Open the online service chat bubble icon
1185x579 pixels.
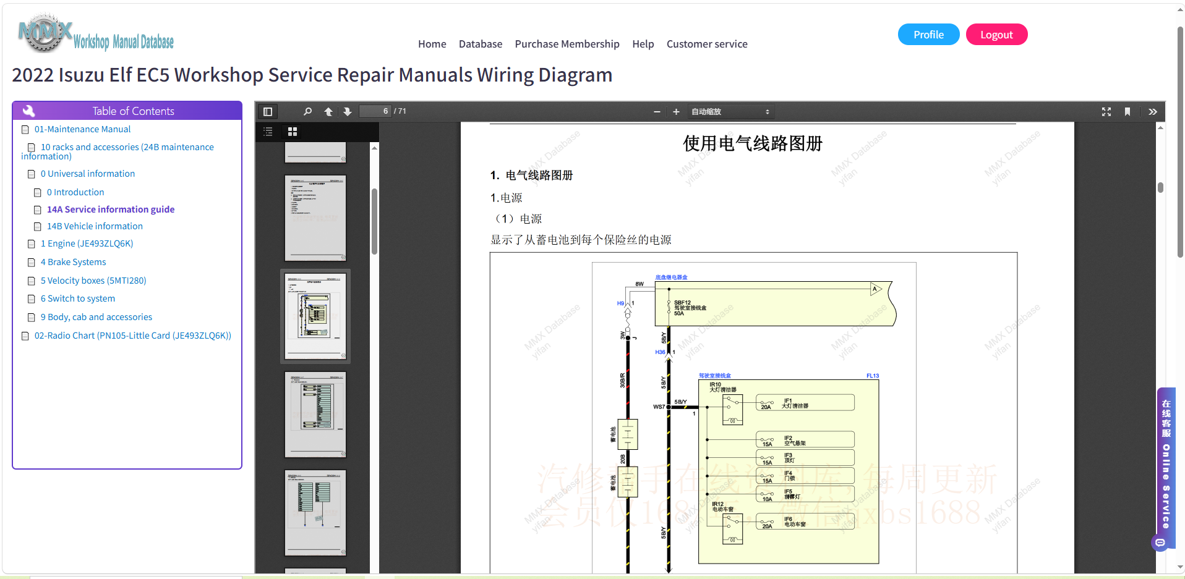pyautogui.click(x=1160, y=543)
